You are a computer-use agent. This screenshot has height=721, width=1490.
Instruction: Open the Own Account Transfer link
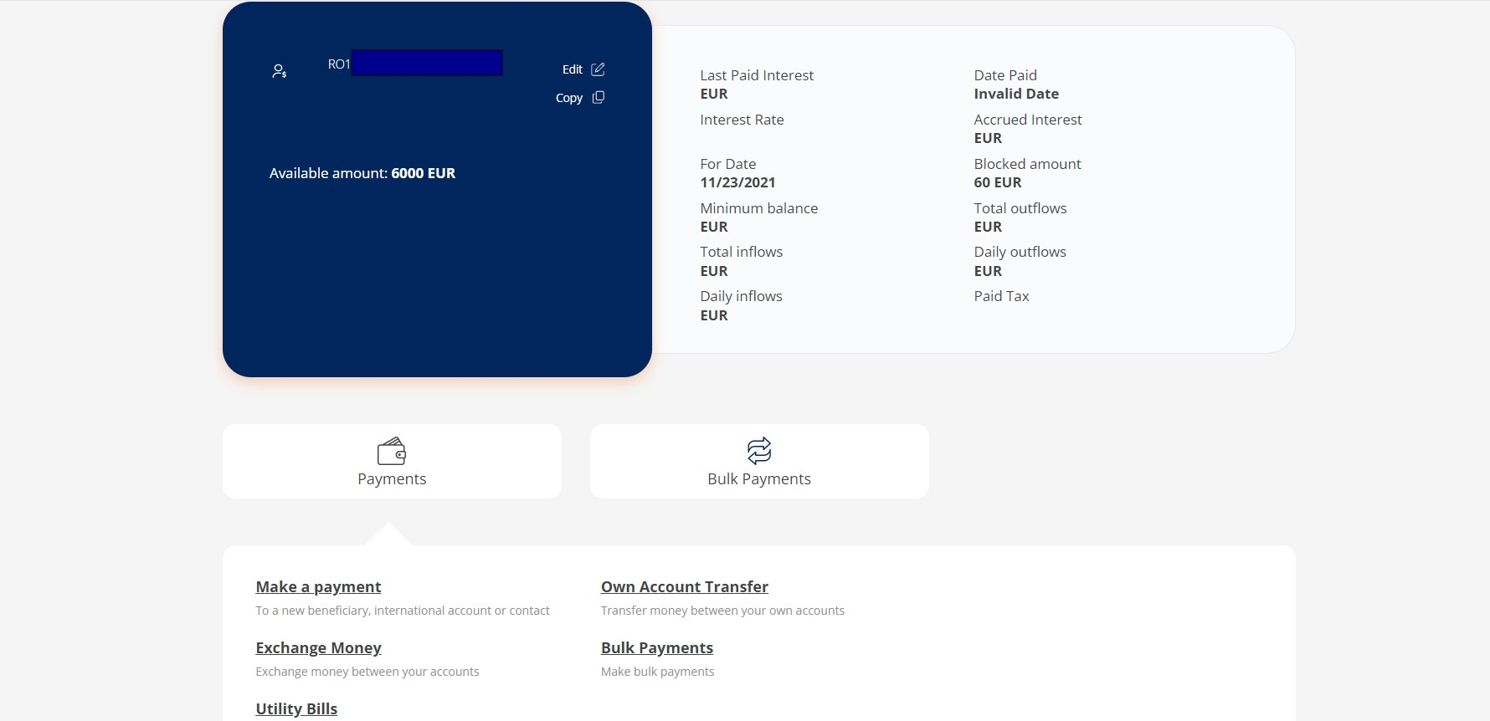tap(684, 587)
